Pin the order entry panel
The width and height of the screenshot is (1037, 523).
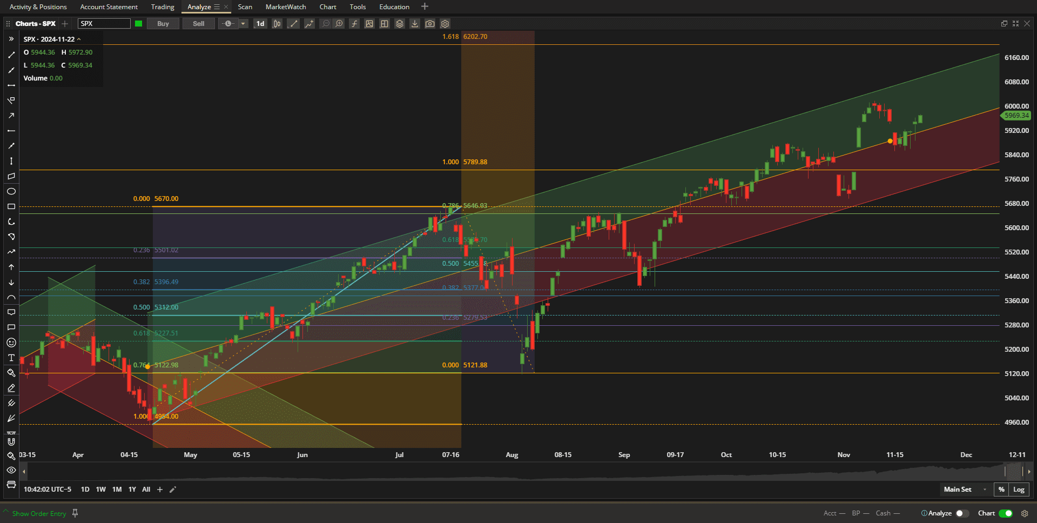pos(75,513)
